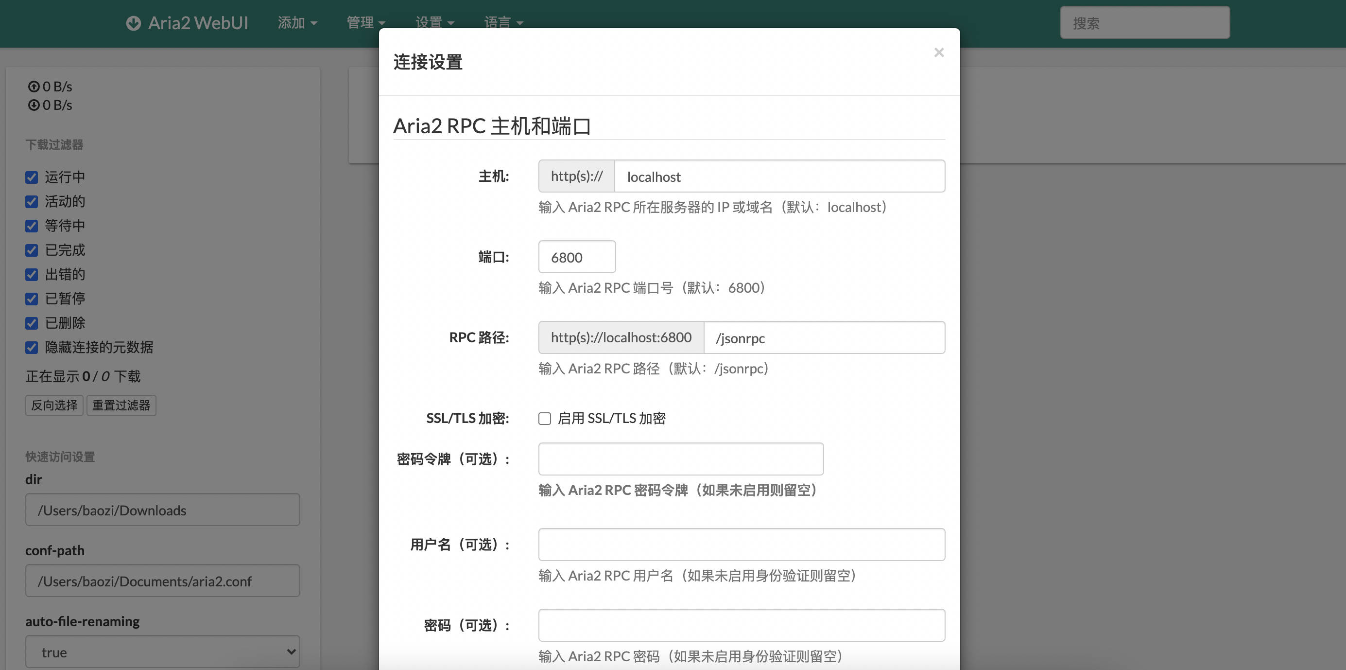Image resolution: width=1346 pixels, height=670 pixels.
Task: Open the 语言 dropdown menu
Action: [x=503, y=23]
